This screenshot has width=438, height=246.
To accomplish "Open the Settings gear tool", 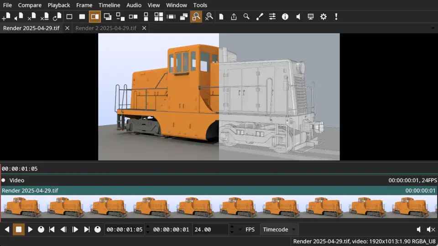I will click(x=323, y=17).
